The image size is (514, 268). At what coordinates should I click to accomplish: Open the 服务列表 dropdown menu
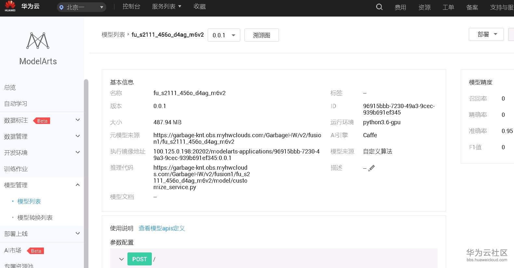point(167,6)
